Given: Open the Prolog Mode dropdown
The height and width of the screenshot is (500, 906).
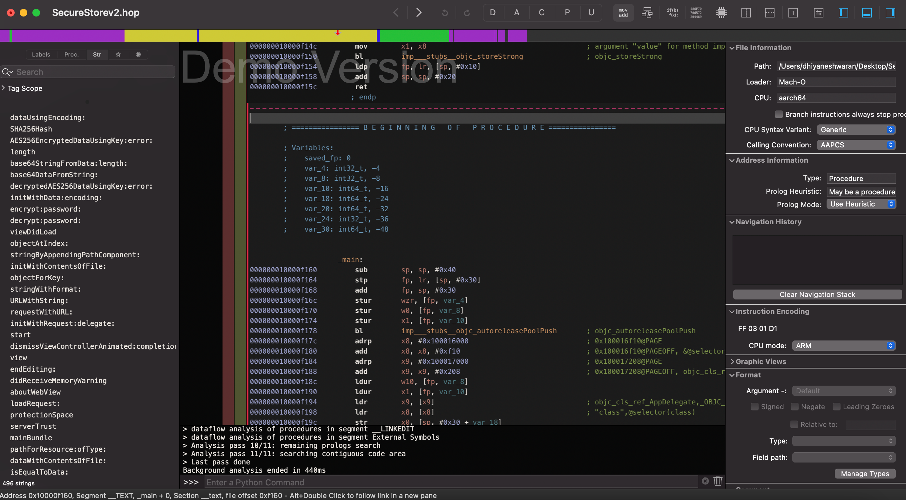Looking at the screenshot, I should pyautogui.click(x=861, y=204).
